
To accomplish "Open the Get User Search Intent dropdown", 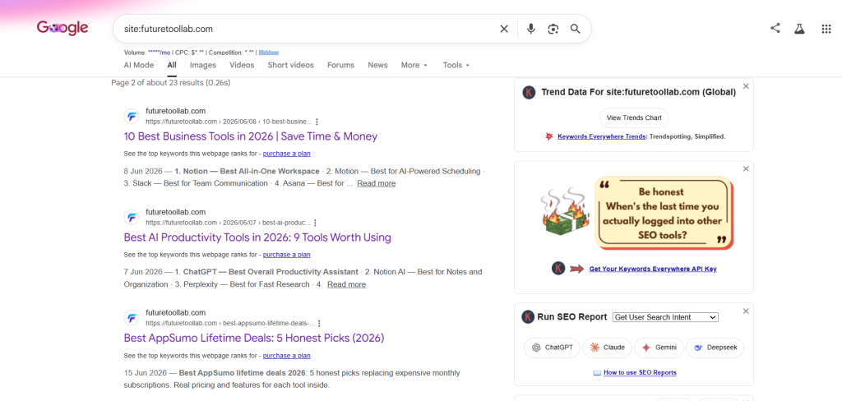I will [665, 317].
